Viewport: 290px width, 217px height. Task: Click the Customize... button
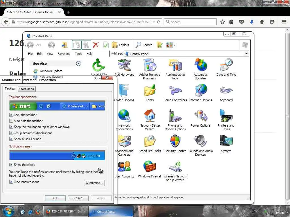point(94,183)
